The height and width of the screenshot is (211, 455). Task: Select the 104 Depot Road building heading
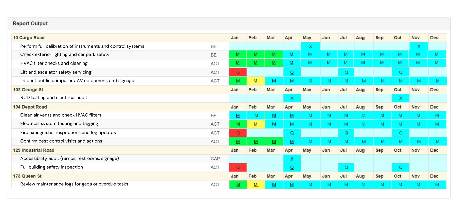tap(30, 107)
